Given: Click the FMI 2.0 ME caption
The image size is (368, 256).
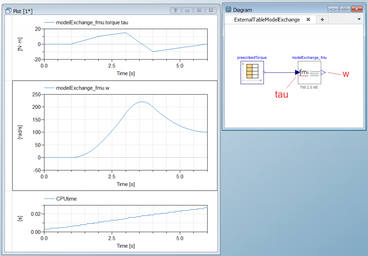Looking at the screenshot, I should pos(309,87).
